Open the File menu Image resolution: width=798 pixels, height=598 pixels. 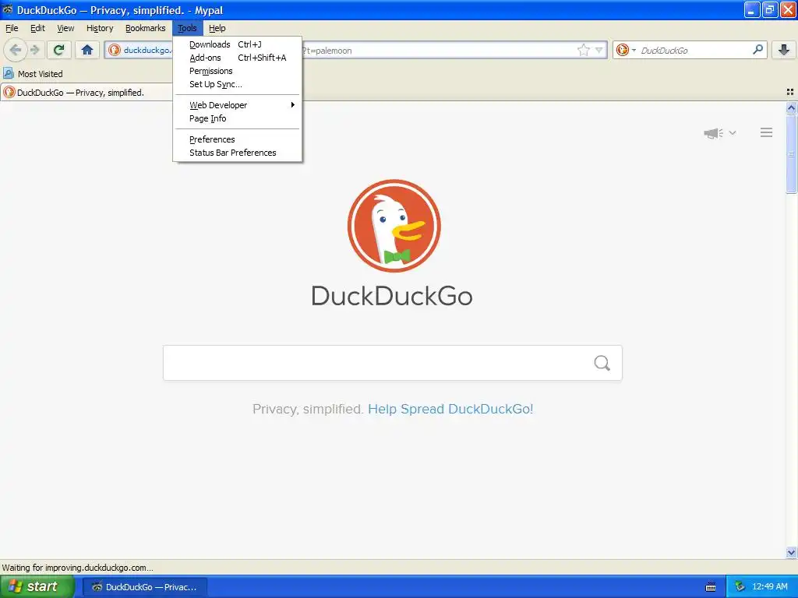click(12, 28)
